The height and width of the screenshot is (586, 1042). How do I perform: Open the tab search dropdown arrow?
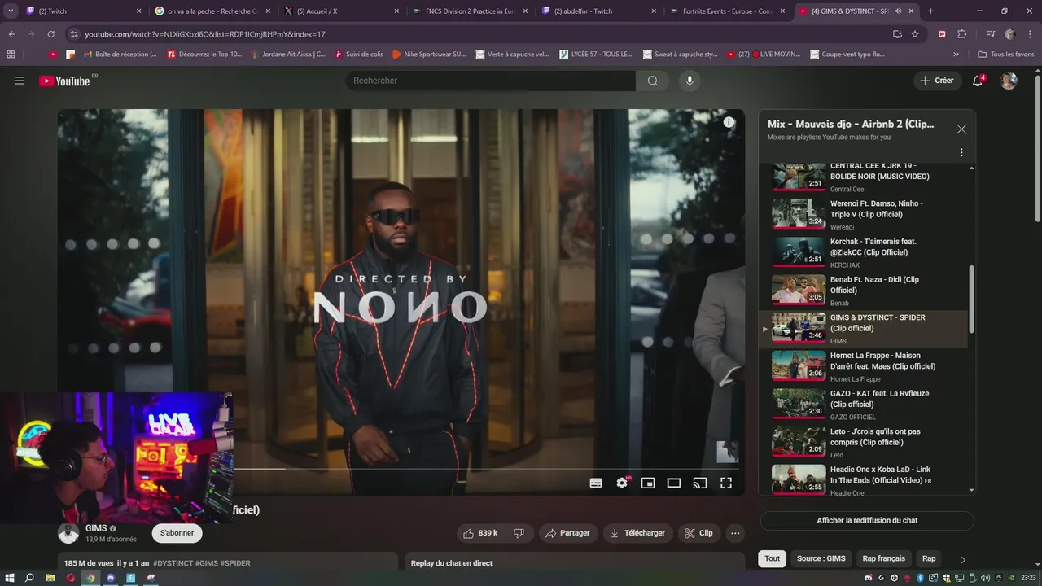(10, 11)
